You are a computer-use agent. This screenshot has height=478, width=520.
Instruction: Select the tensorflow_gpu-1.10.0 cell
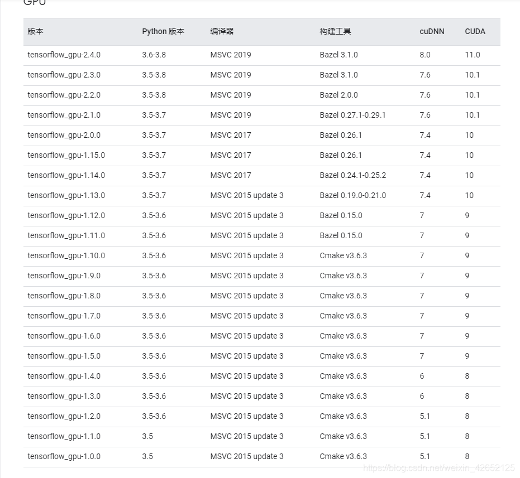click(x=66, y=255)
